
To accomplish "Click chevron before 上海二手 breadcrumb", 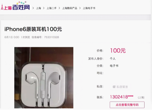I will pyautogui.click(x=44, y=8).
